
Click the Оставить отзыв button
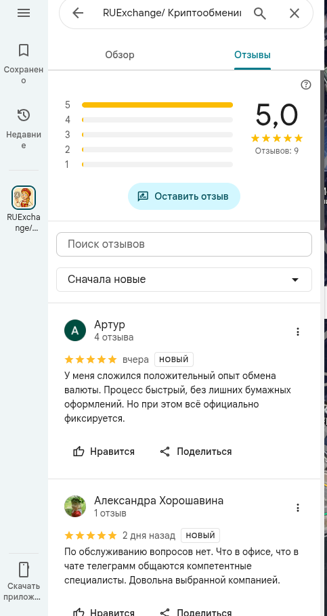click(x=184, y=196)
